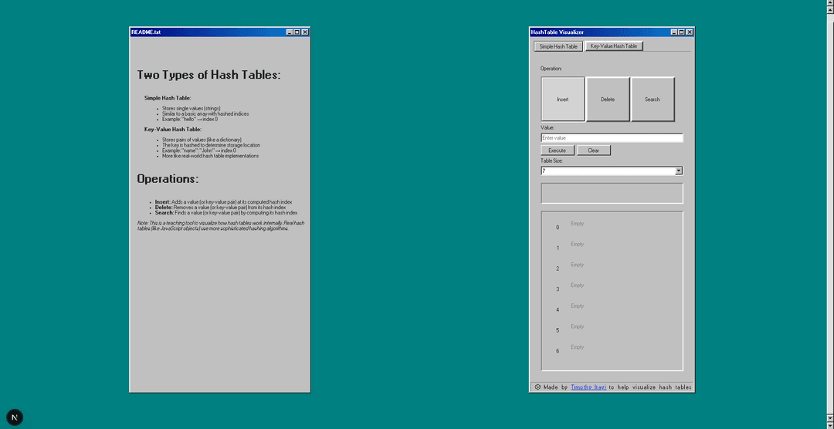Viewport: 834px width, 429px height.
Task: Open the Timothy Itayi link
Action: coord(588,387)
